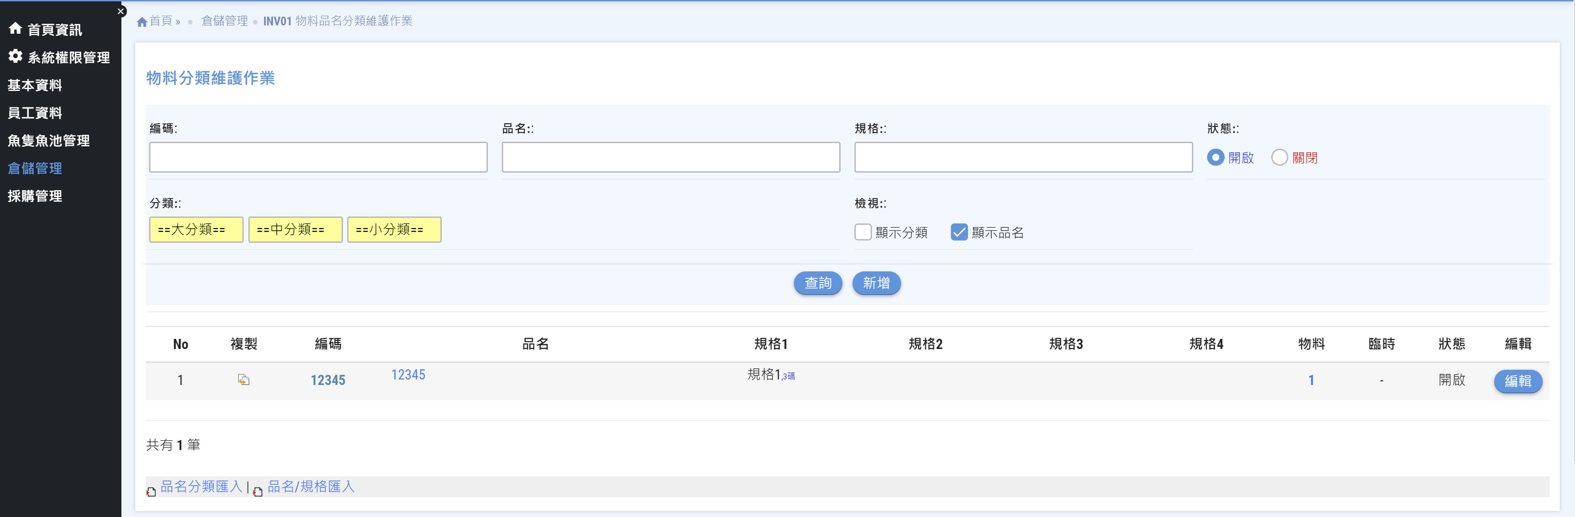
Task: Open 系統權限管理 sidebar item
Action: (69, 57)
